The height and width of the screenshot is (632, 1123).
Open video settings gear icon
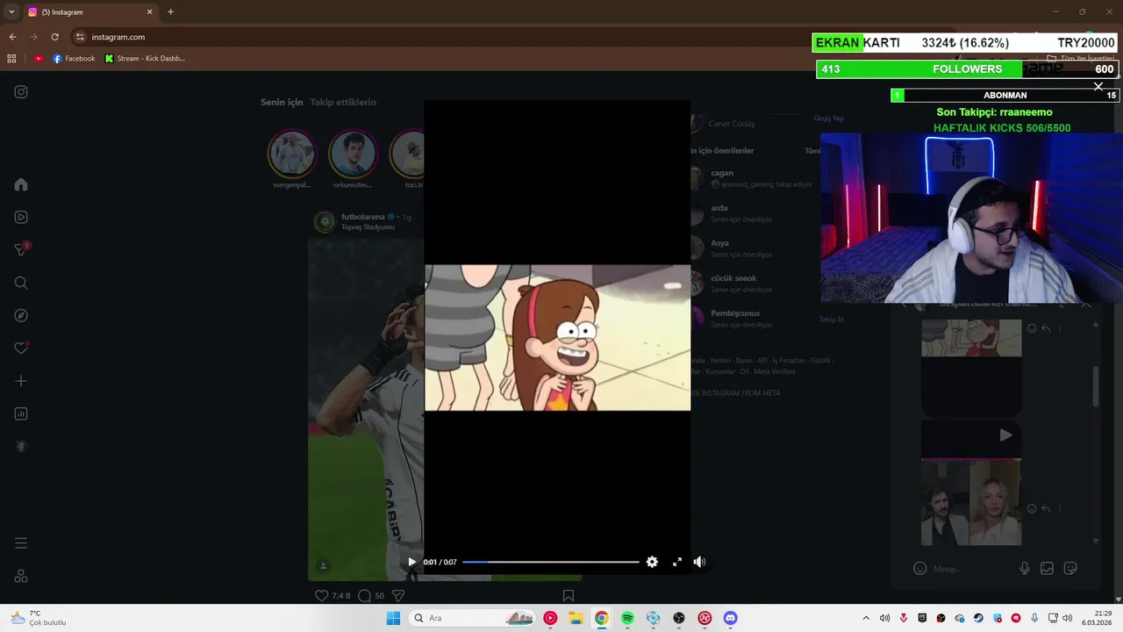click(x=652, y=562)
